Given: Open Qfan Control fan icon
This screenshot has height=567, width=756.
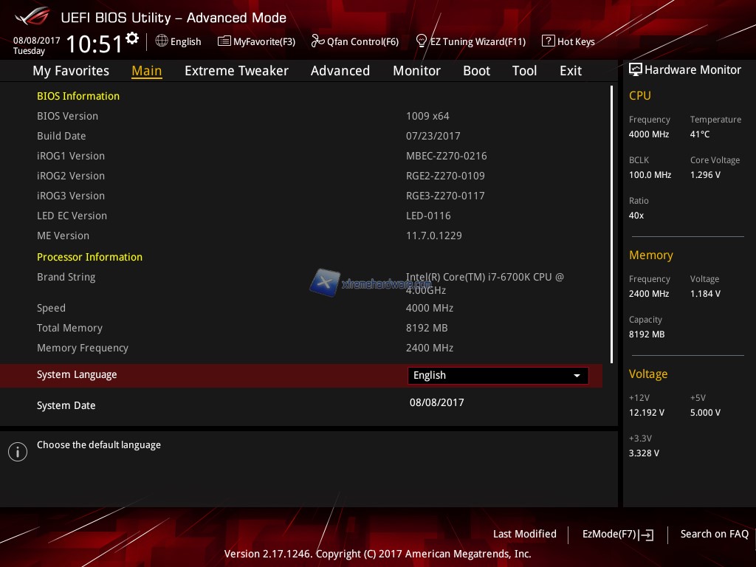Looking at the screenshot, I should point(317,41).
